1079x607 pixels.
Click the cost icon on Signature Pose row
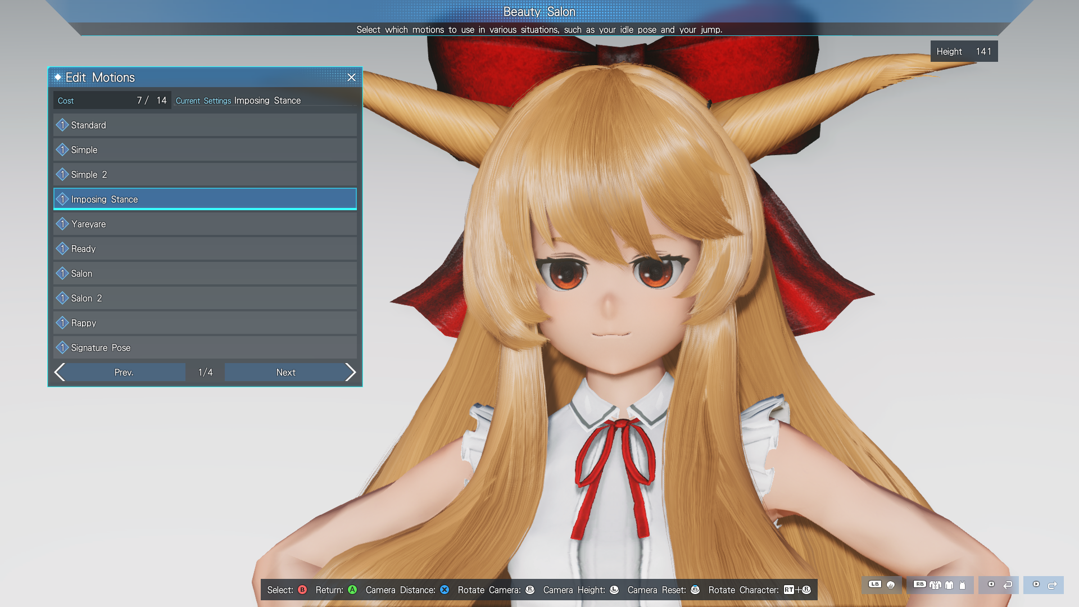click(62, 347)
